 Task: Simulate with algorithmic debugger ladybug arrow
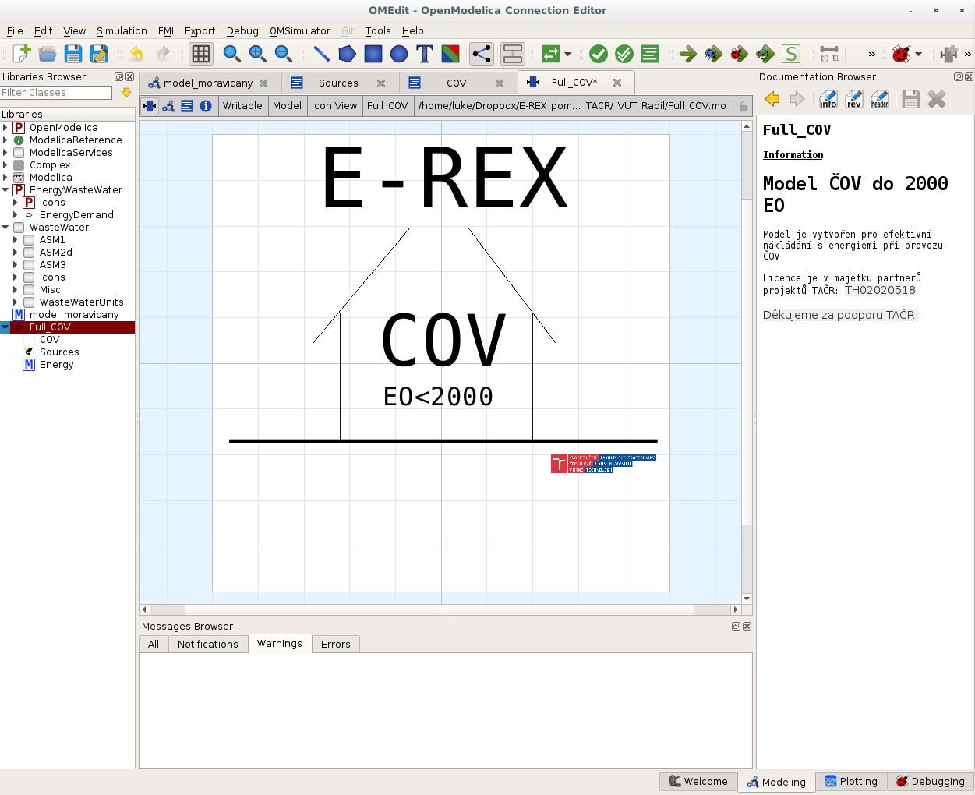click(x=740, y=54)
